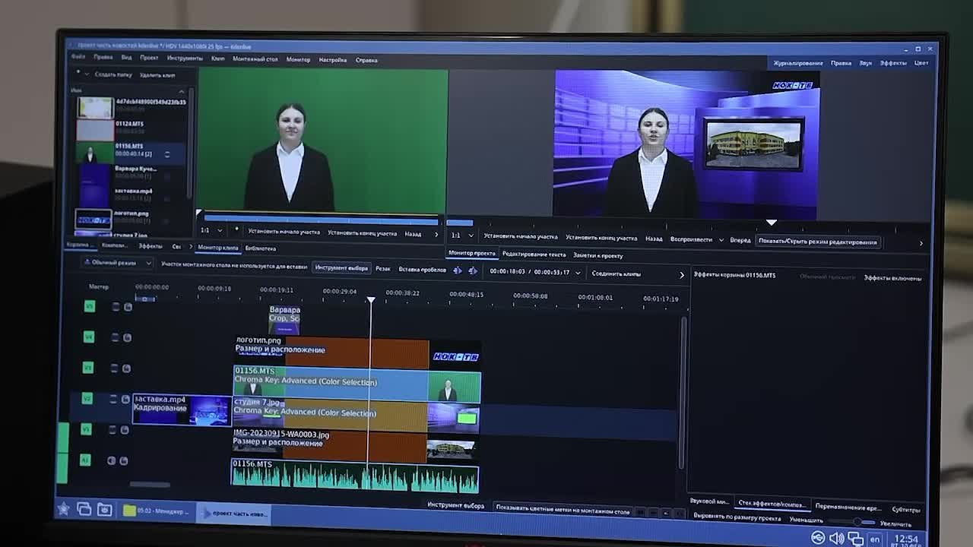Mute the A1 audio track

pyautogui.click(x=112, y=460)
